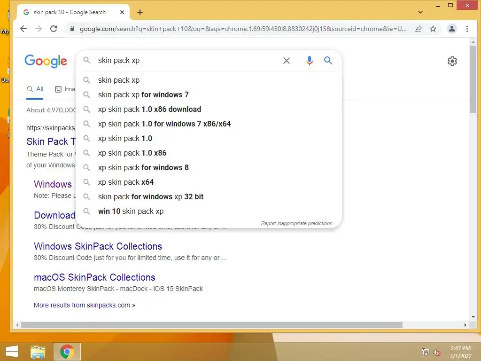Click 'Report inappropriate predictions'

click(296, 223)
